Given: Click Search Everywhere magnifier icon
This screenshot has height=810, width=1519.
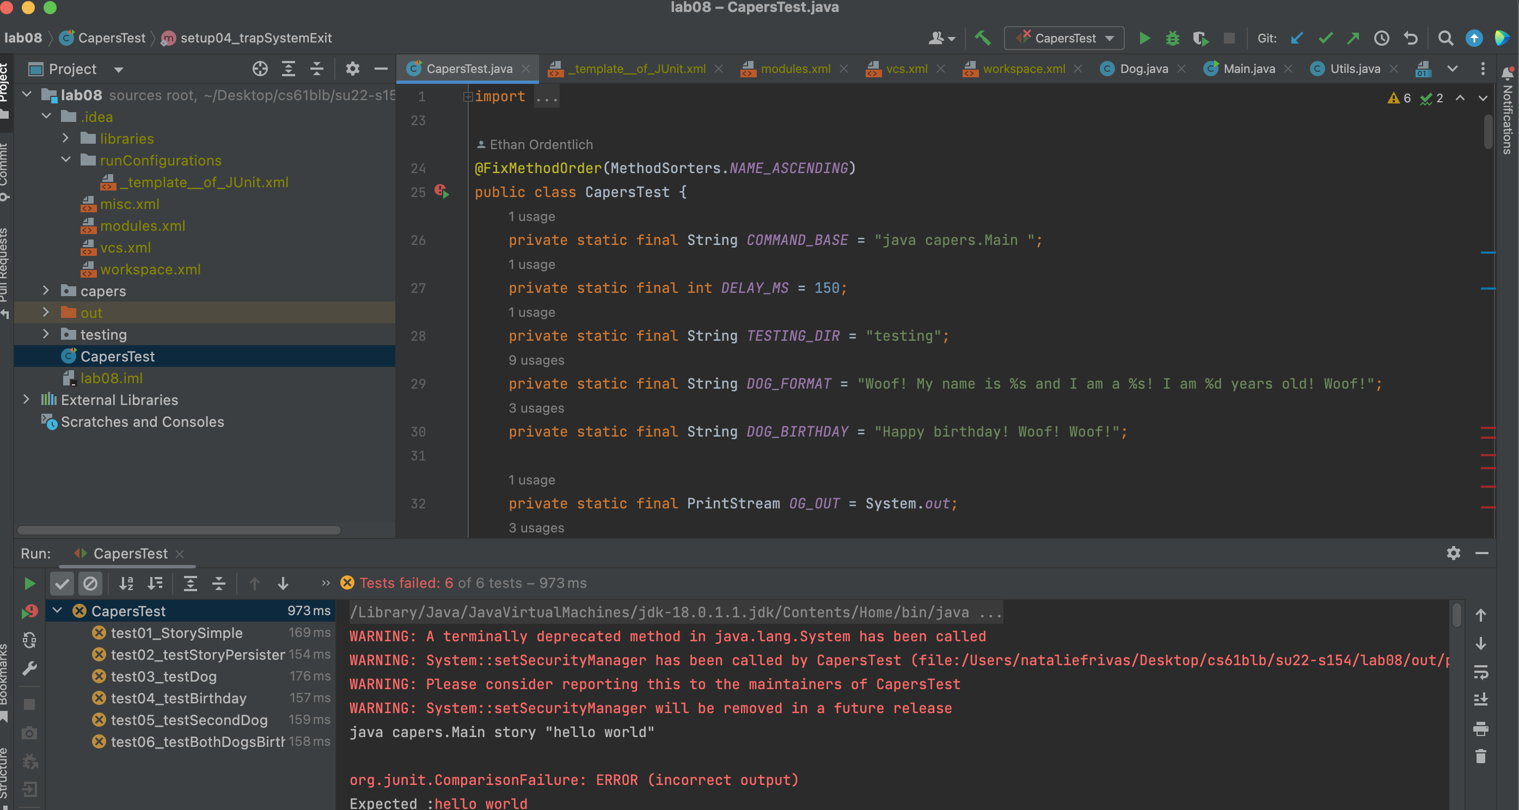Looking at the screenshot, I should tap(1445, 38).
